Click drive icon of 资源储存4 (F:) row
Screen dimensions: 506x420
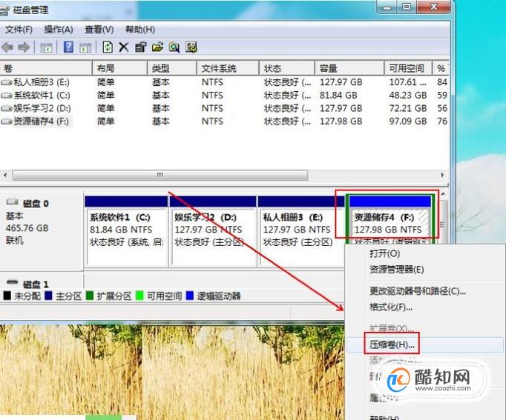pos(7,121)
